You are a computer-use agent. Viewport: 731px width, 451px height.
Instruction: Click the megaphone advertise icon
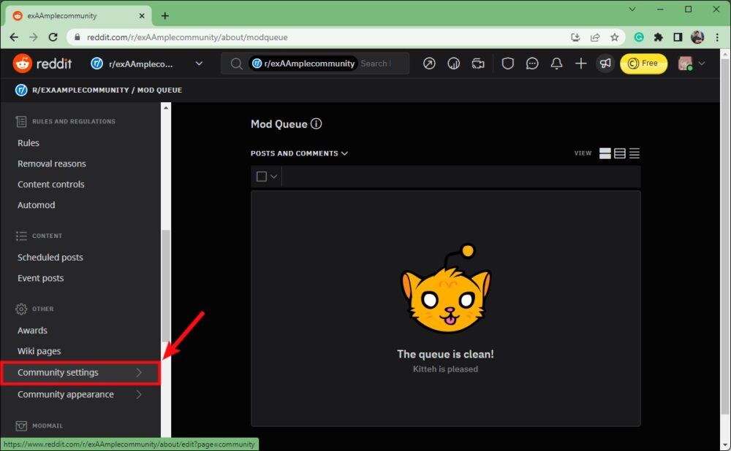tap(605, 63)
